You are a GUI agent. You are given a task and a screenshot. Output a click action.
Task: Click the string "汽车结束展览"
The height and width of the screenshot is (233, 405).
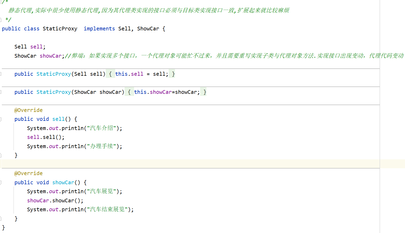(107, 209)
